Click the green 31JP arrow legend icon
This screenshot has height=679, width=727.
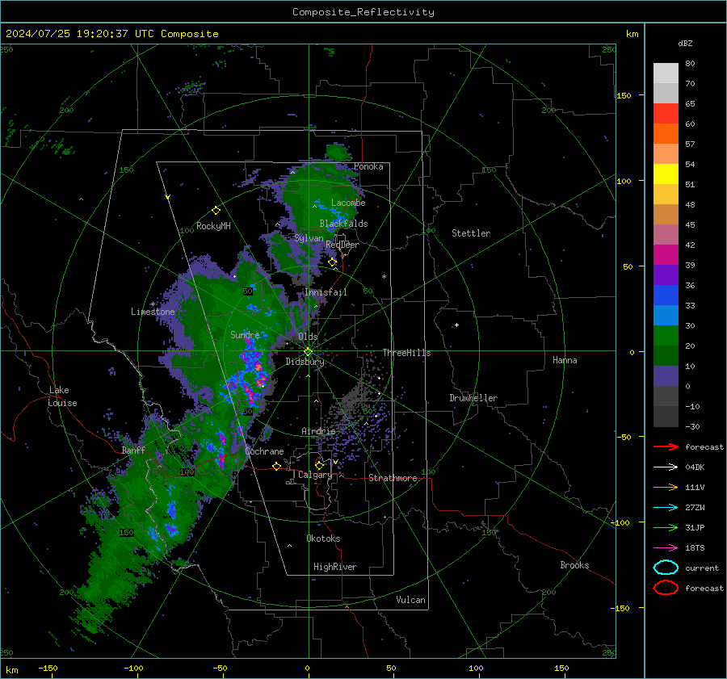(666, 527)
